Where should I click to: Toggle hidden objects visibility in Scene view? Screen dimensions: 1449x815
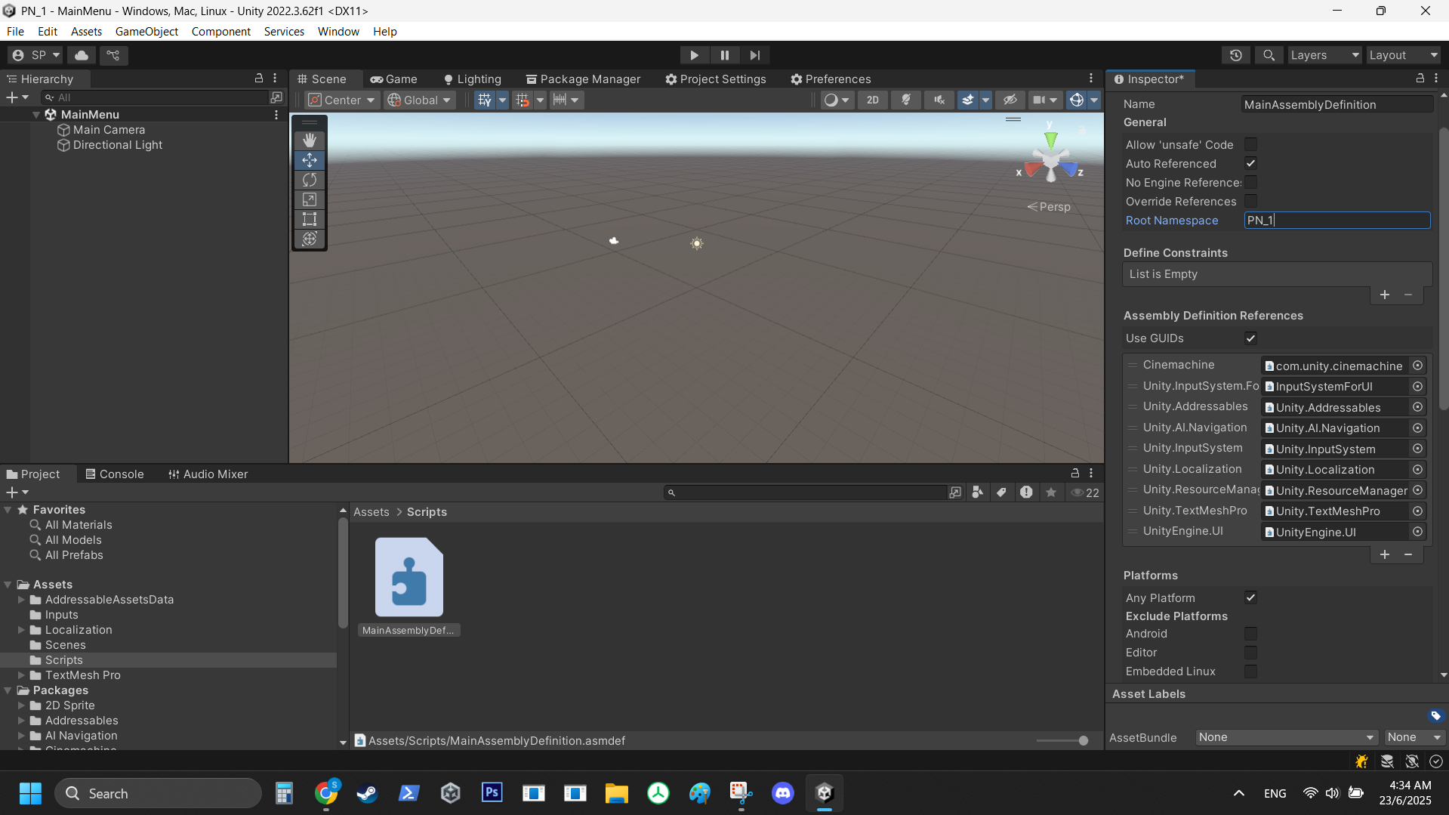click(1010, 100)
